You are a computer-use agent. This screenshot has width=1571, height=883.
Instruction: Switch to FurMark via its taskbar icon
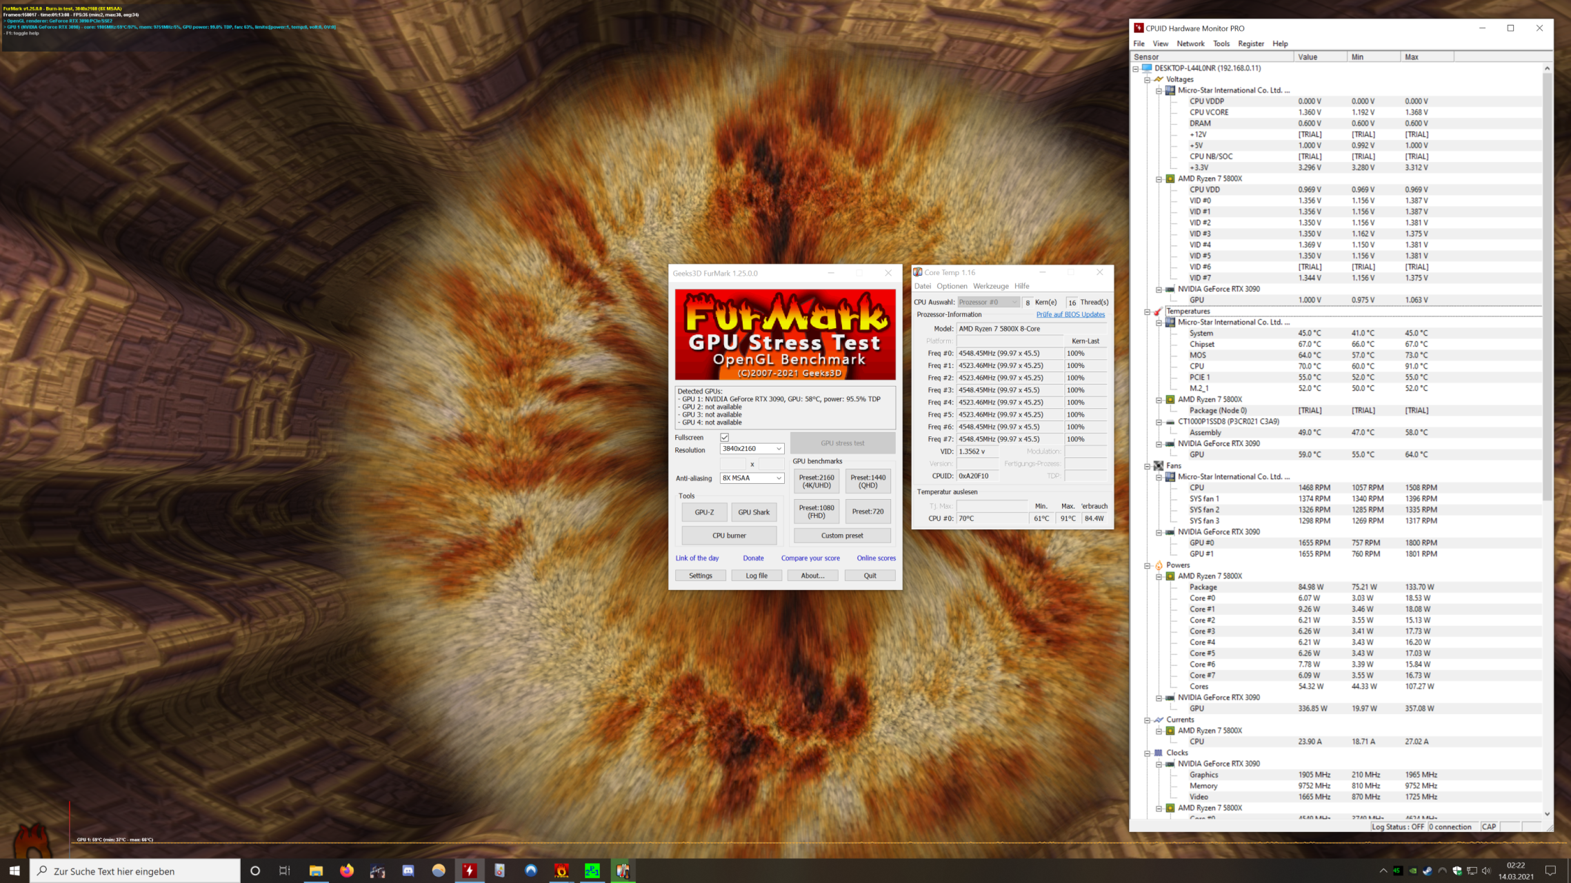[x=561, y=871]
